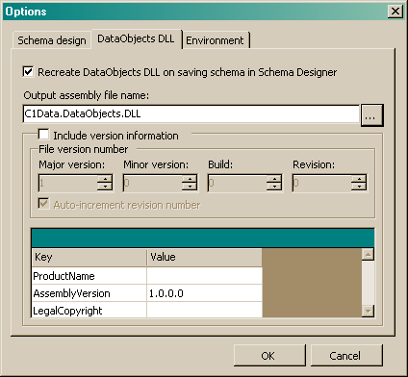
Task: Click the Output assembly file name field
Action: pyautogui.click(x=191, y=113)
